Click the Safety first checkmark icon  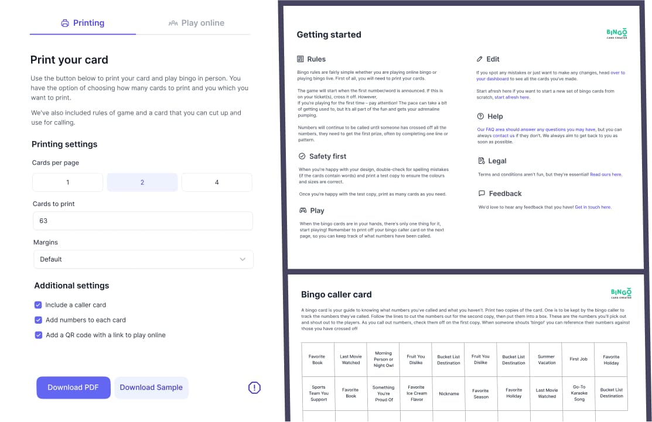pyautogui.click(x=302, y=156)
